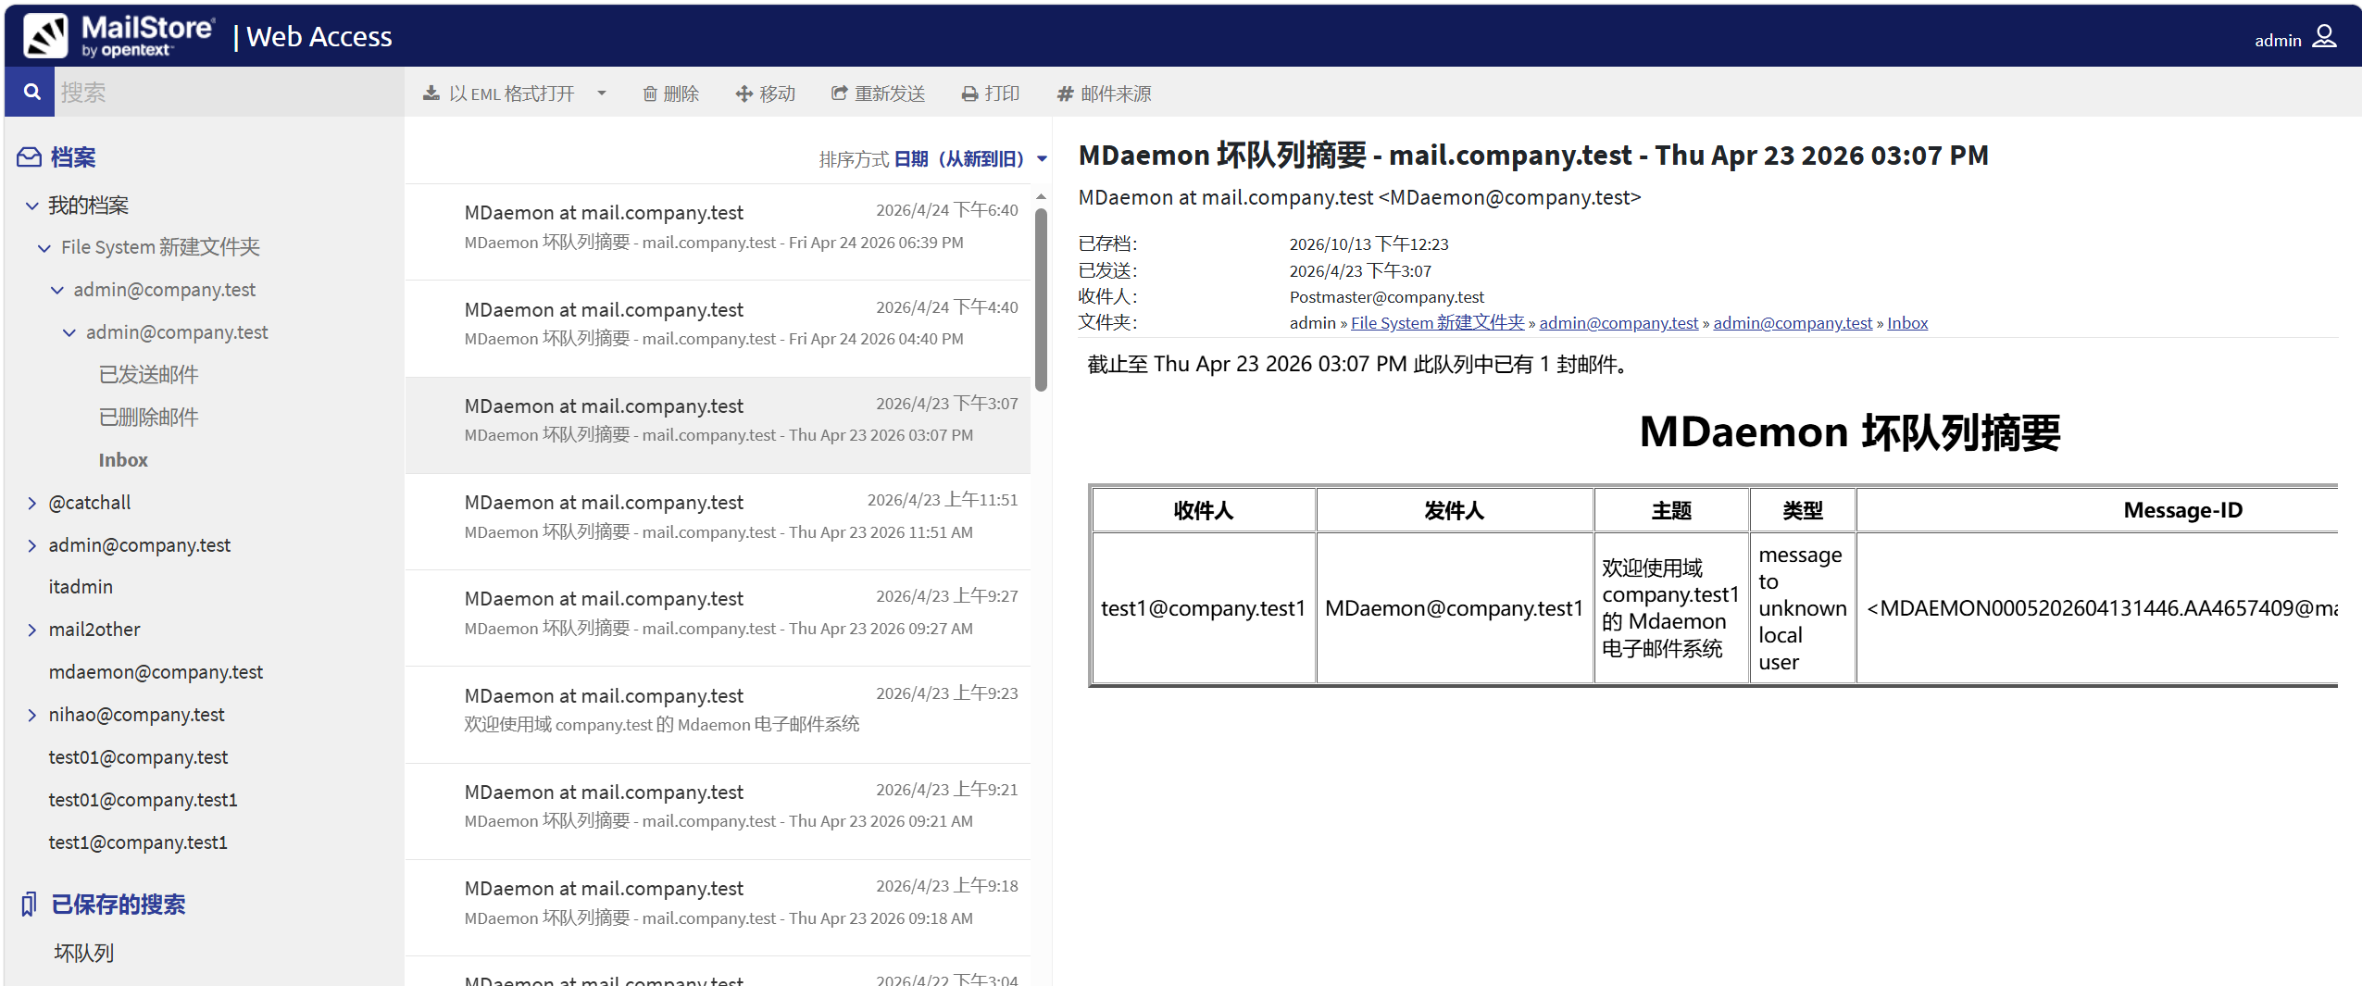This screenshot has height=986, width=2362.
Task: Click the 删除 toolbar button
Action: pos(671,94)
